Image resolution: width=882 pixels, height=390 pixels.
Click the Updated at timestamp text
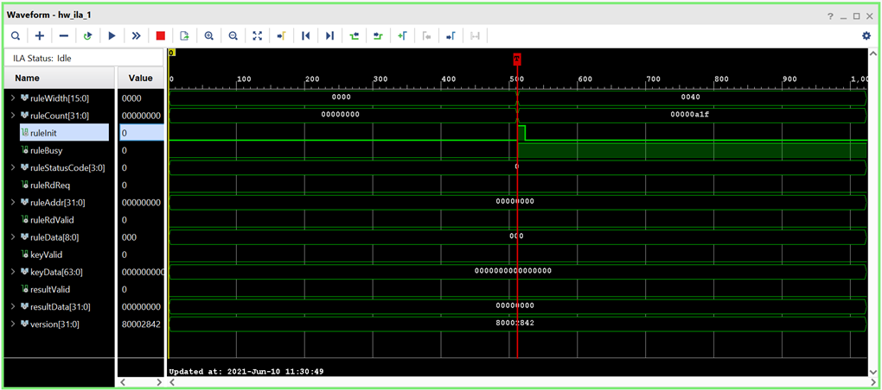pyautogui.click(x=246, y=372)
